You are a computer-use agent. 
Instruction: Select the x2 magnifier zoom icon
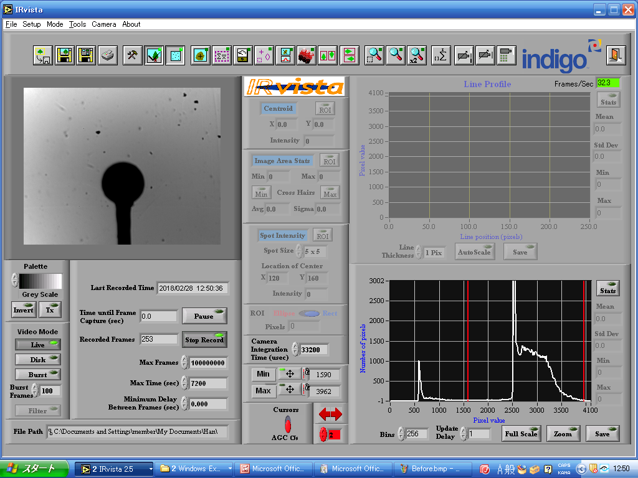417,55
